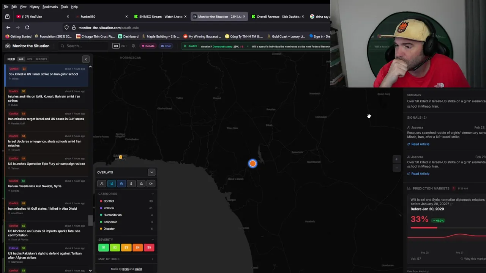This screenshot has width=486, height=273.
Task: Open the Firefox File menu
Action: [6, 7]
